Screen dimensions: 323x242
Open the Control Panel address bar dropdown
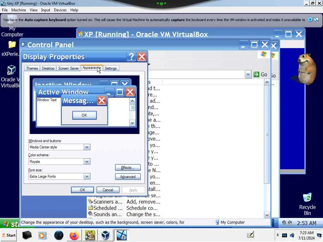[248, 74]
